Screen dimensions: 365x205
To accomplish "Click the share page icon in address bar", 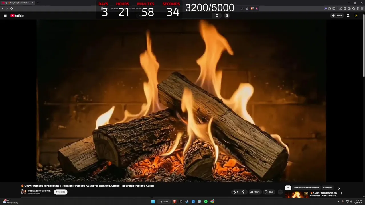I will pos(246,9).
